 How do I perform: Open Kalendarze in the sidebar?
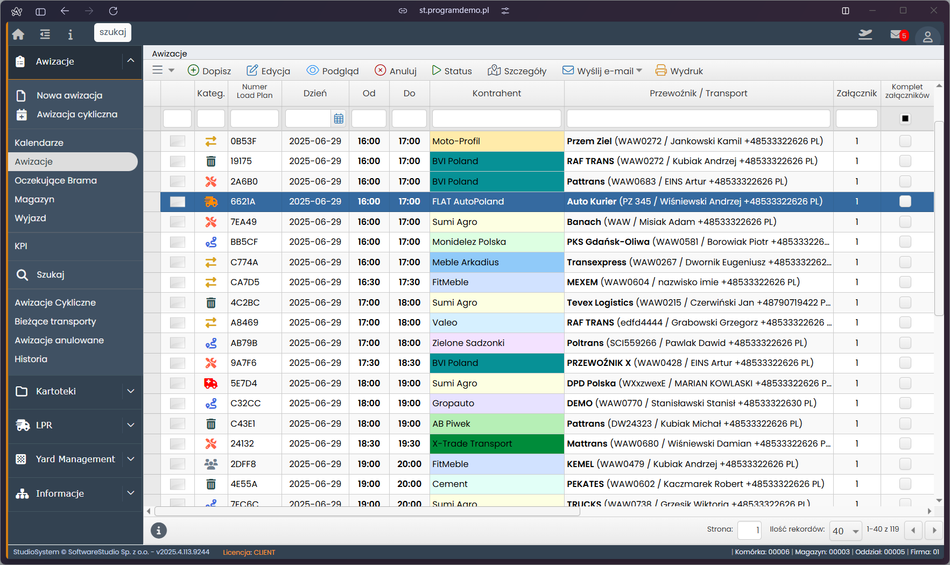pyautogui.click(x=39, y=143)
